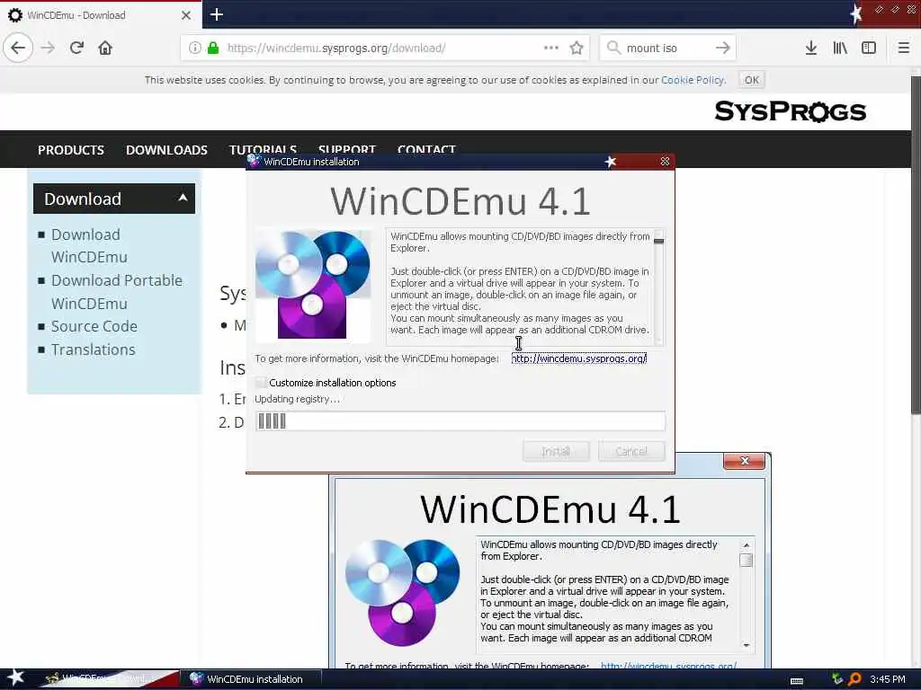Image resolution: width=921 pixels, height=690 pixels.
Task: Close the WinCDEmu installation dialog
Action: point(665,162)
